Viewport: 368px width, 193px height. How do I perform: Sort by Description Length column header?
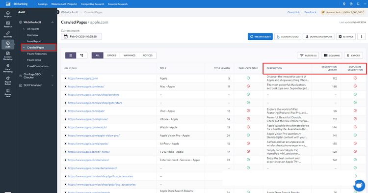[x=329, y=68]
